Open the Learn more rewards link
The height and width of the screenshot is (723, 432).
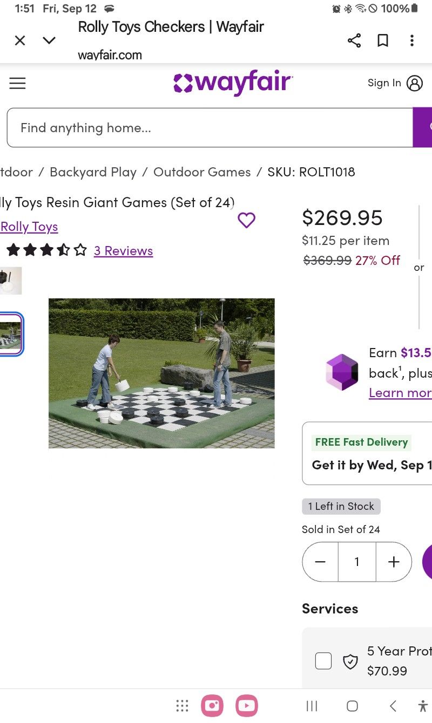(x=400, y=393)
